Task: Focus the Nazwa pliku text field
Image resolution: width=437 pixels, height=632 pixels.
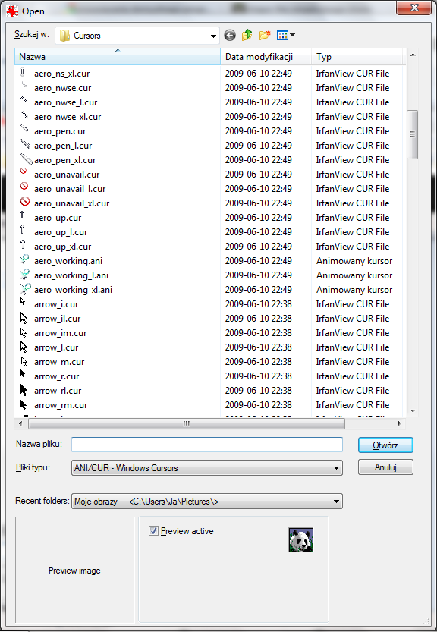Action: [207, 445]
